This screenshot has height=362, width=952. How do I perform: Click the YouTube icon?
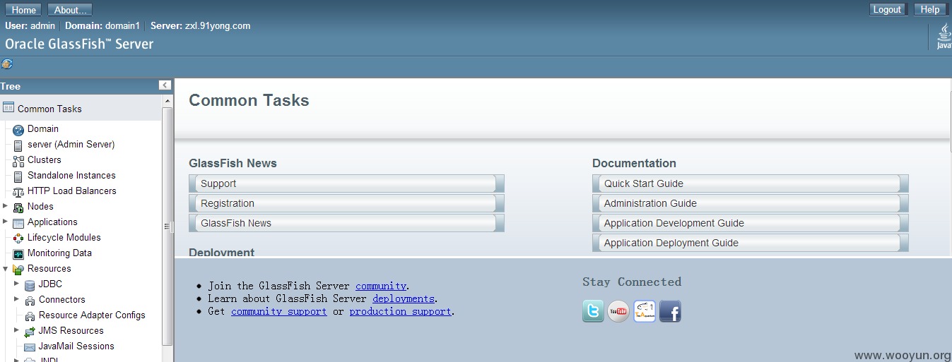click(618, 311)
